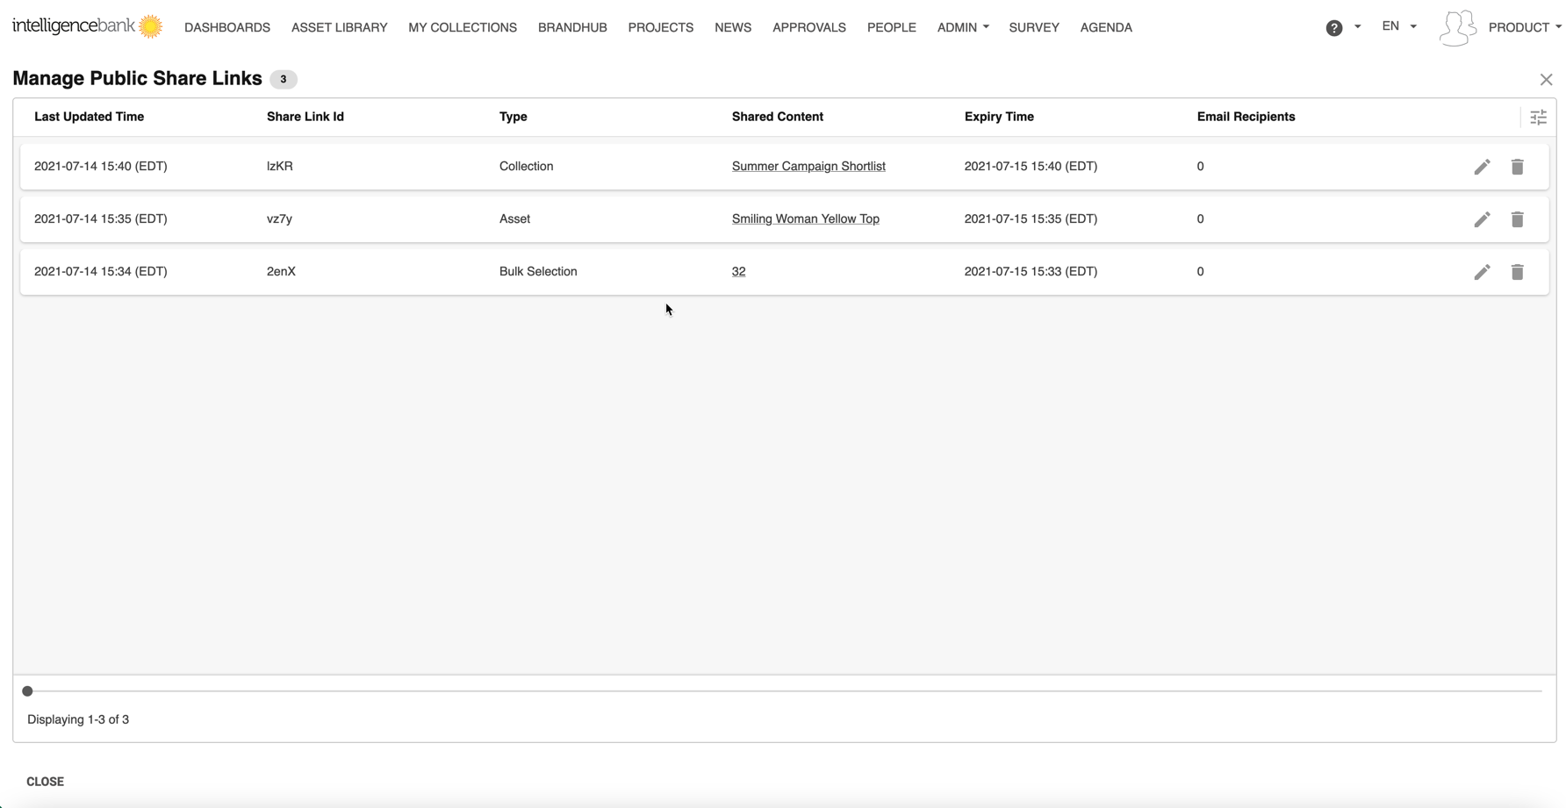Click the link count badge showing 3
Viewport: 1566px width, 808px height.
click(283, 79)
